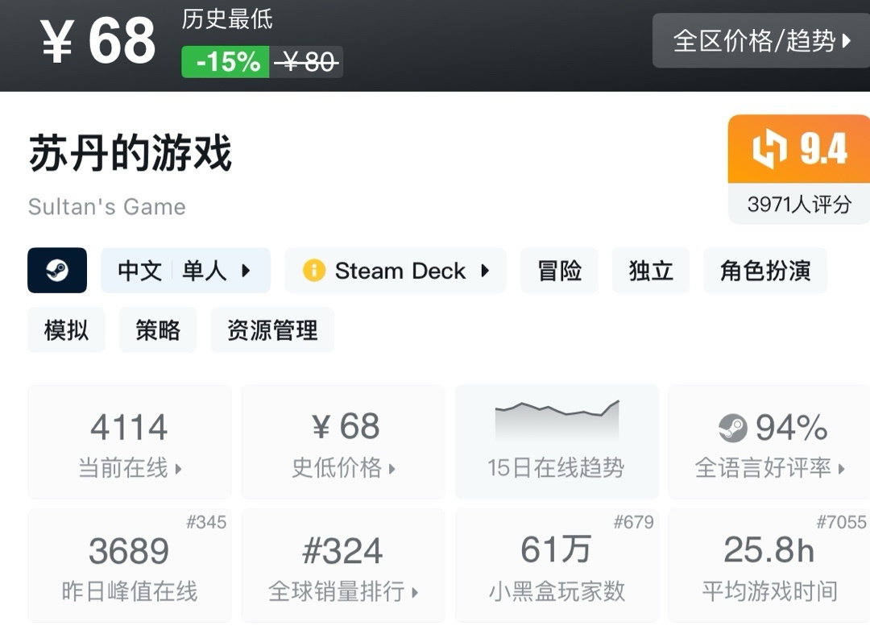Screen dimensions: 870x638
Task: Open the 15日在线趋势 trend chart
Action: click(557, 441)
